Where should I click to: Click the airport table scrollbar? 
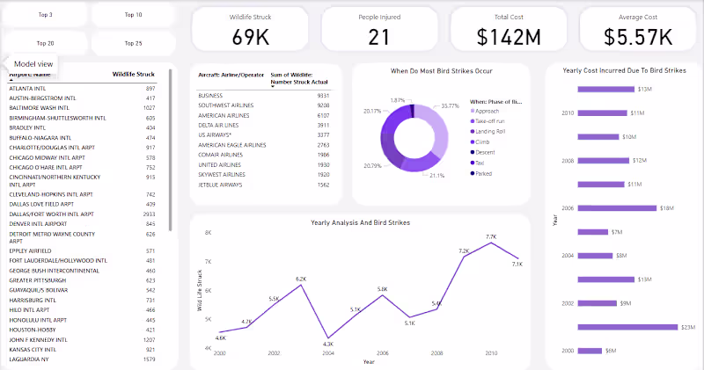pyautogui.click(x=170, y=150)
